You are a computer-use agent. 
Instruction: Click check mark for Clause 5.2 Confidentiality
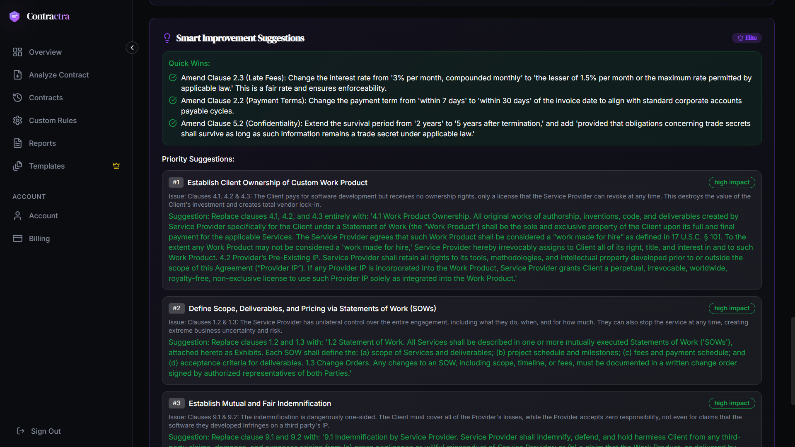click(x=173, y=123)
